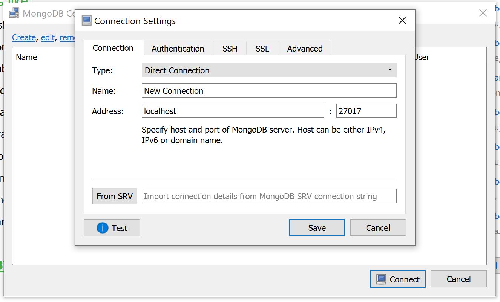
Task: Select the Connection tab
Action: pos(113,48)
